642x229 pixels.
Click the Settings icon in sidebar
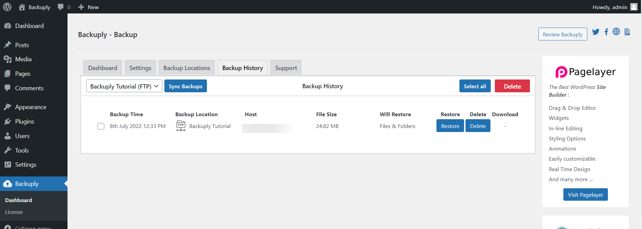pos(7,164)
